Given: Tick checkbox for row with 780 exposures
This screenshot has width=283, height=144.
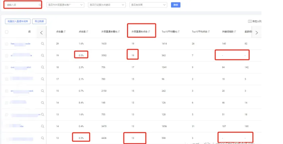Looking at the screenshot, I should [x=7, y=79].
